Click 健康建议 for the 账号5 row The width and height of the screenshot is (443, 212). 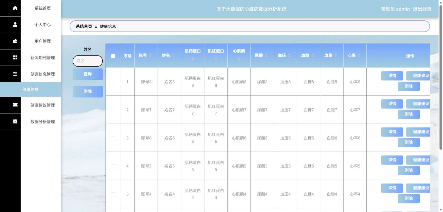(418, 160)
